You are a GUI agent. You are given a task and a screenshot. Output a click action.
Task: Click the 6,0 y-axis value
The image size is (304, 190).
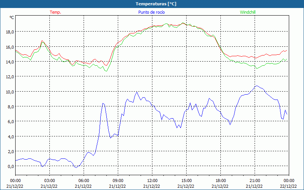coord(11,121)
